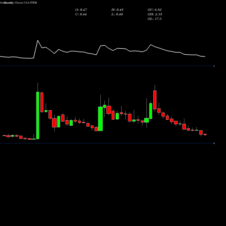The height and width of the screenshot is (226, 226).
Task: Click the "OL: 17.5" value
Action: coord(155,19)
